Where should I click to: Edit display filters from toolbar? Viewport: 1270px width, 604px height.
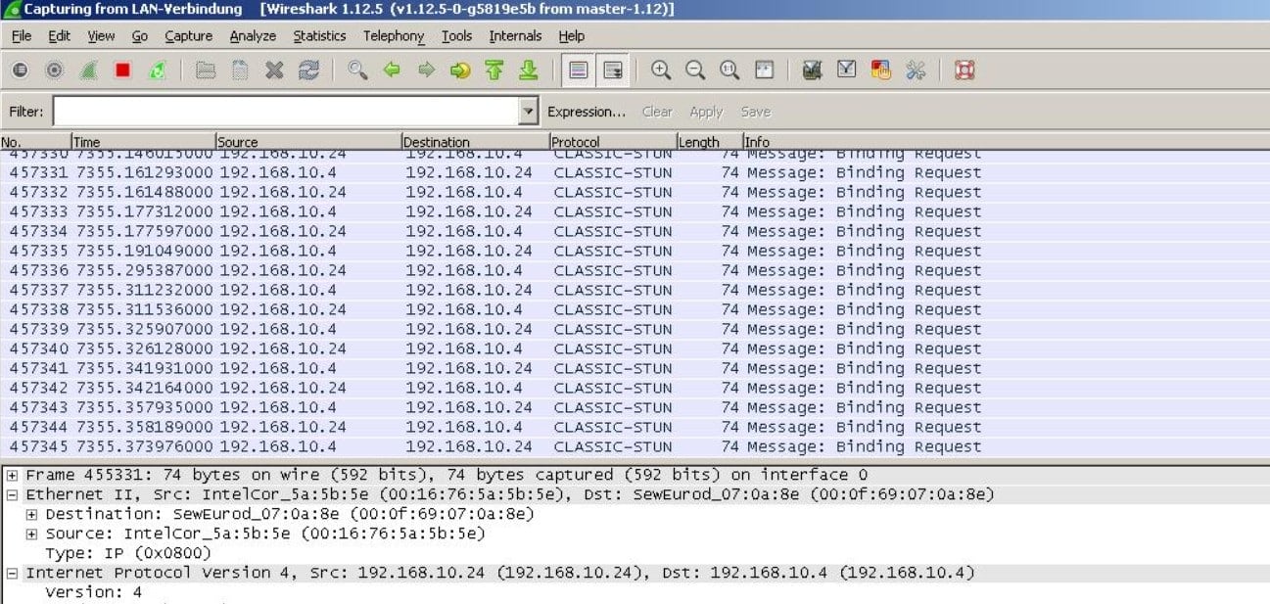pos(847,70)
